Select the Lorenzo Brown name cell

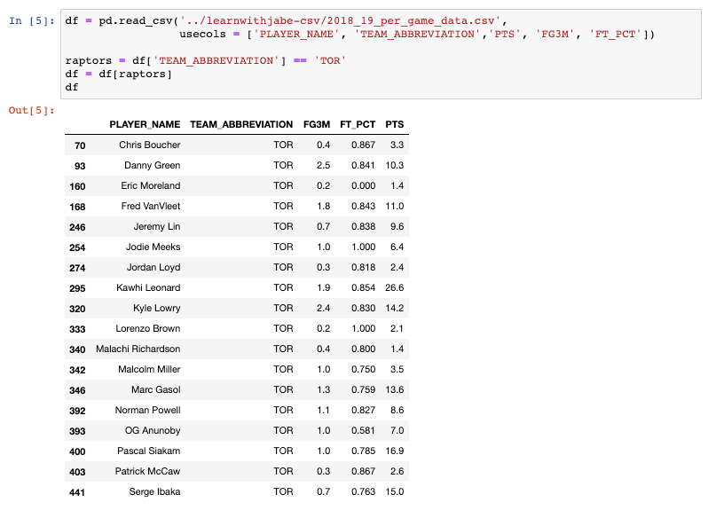[x=147, y=328]
